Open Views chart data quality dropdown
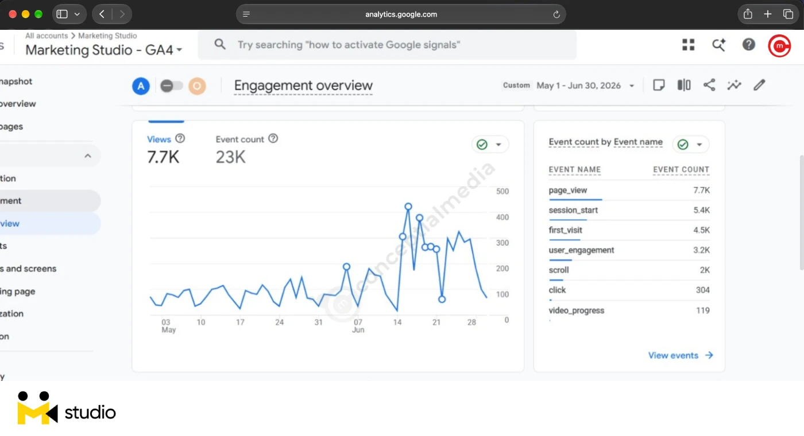This screenshot has width=804, height=436. click(x=490, y=145)
